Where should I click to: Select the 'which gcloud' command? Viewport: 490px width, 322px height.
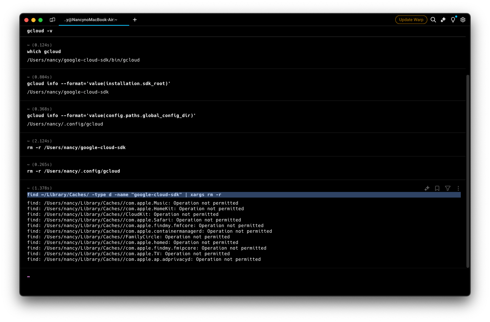click(x=44, y=52)
